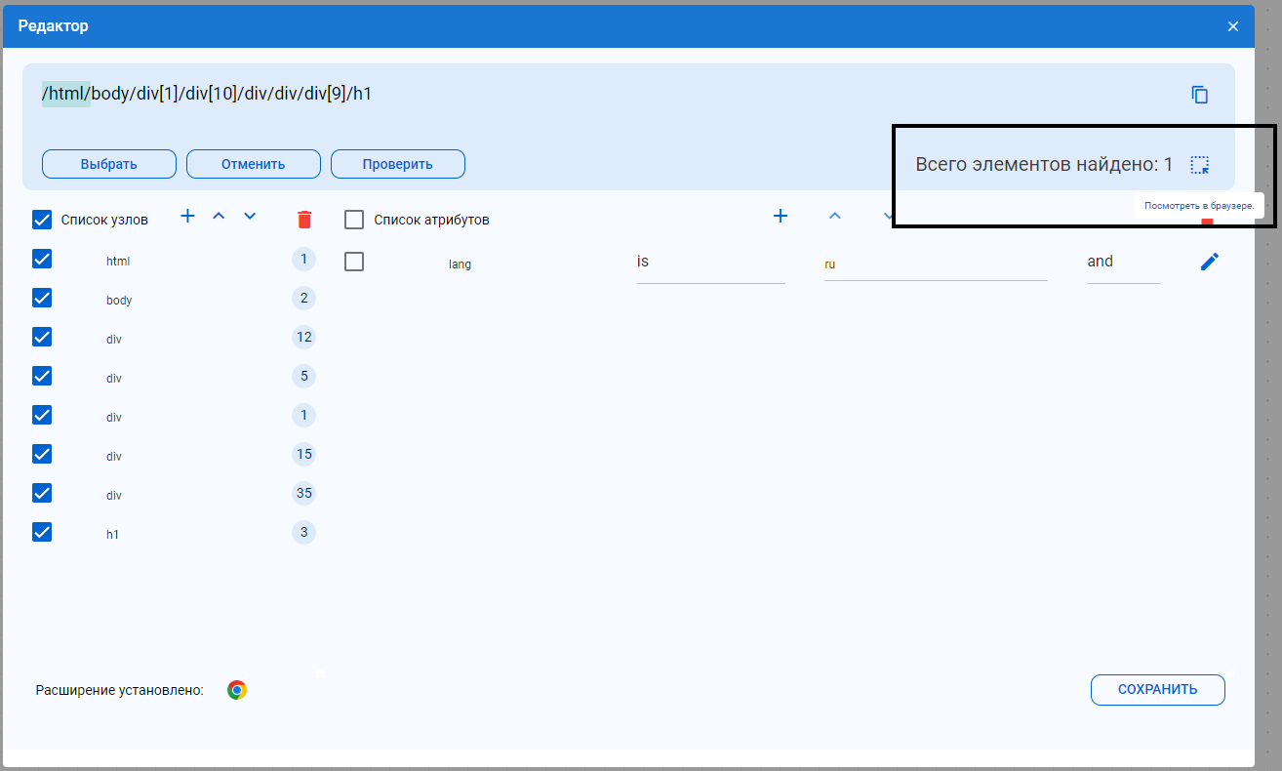Select the html node row label
Image resolution: width=1282 pixels, height=771 pixels.
[x=118, y=262]
